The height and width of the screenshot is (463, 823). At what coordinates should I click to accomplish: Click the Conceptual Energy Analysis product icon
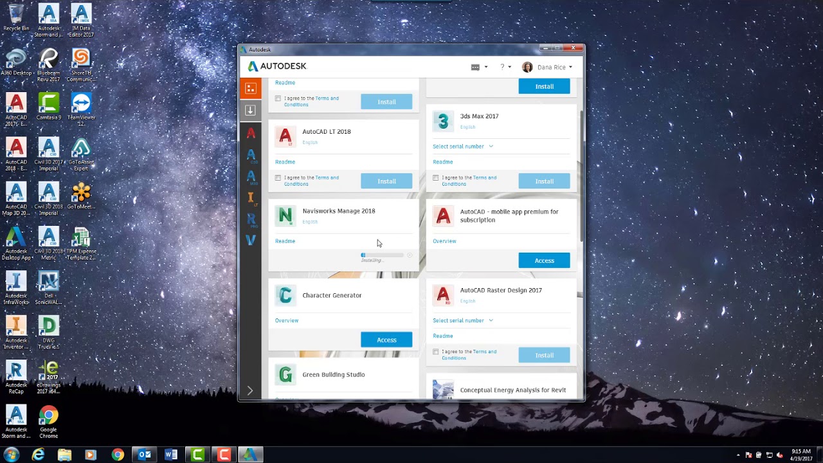[x=443, y=389]
